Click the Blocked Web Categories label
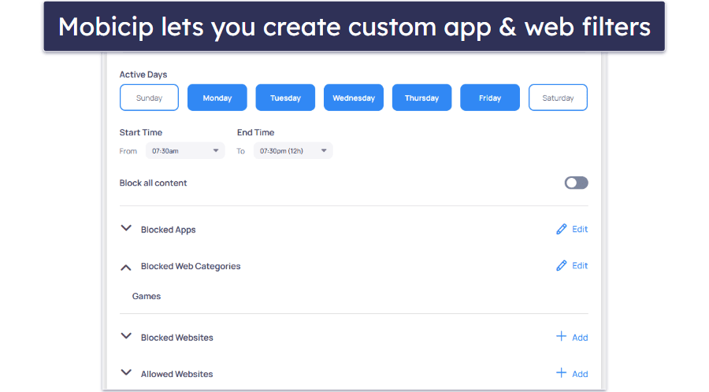Viewport: 709px width, 392px height. tap(191, 267)
